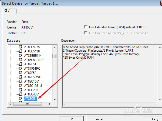Click database list scroll up arrow

pos(55,47)
